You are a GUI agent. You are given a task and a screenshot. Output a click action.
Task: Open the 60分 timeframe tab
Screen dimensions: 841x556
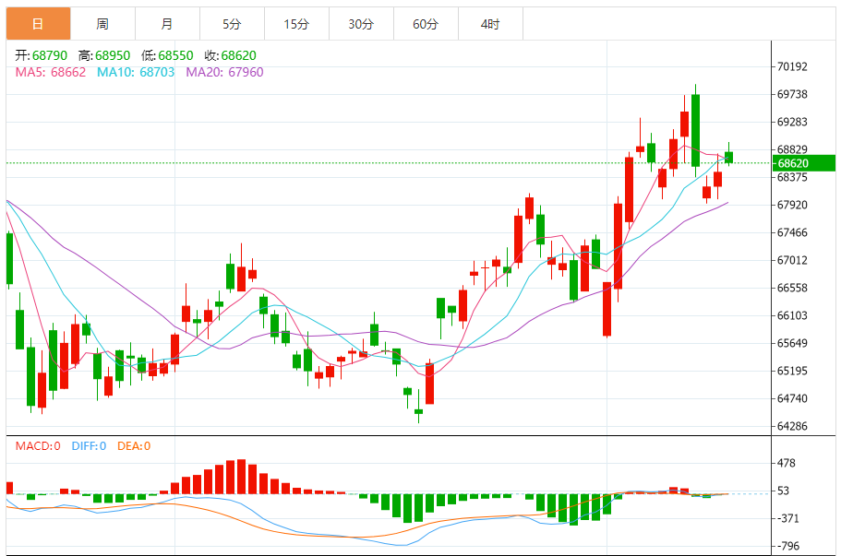(x=426, y=24)
